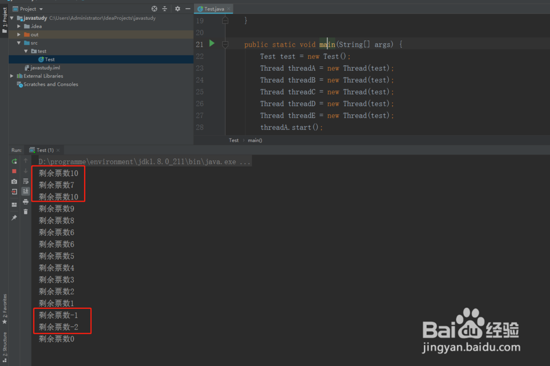Click main() in the editor breadcrumb
The height and width of the screenshot is (366, 550).
(x=255, y=140)
